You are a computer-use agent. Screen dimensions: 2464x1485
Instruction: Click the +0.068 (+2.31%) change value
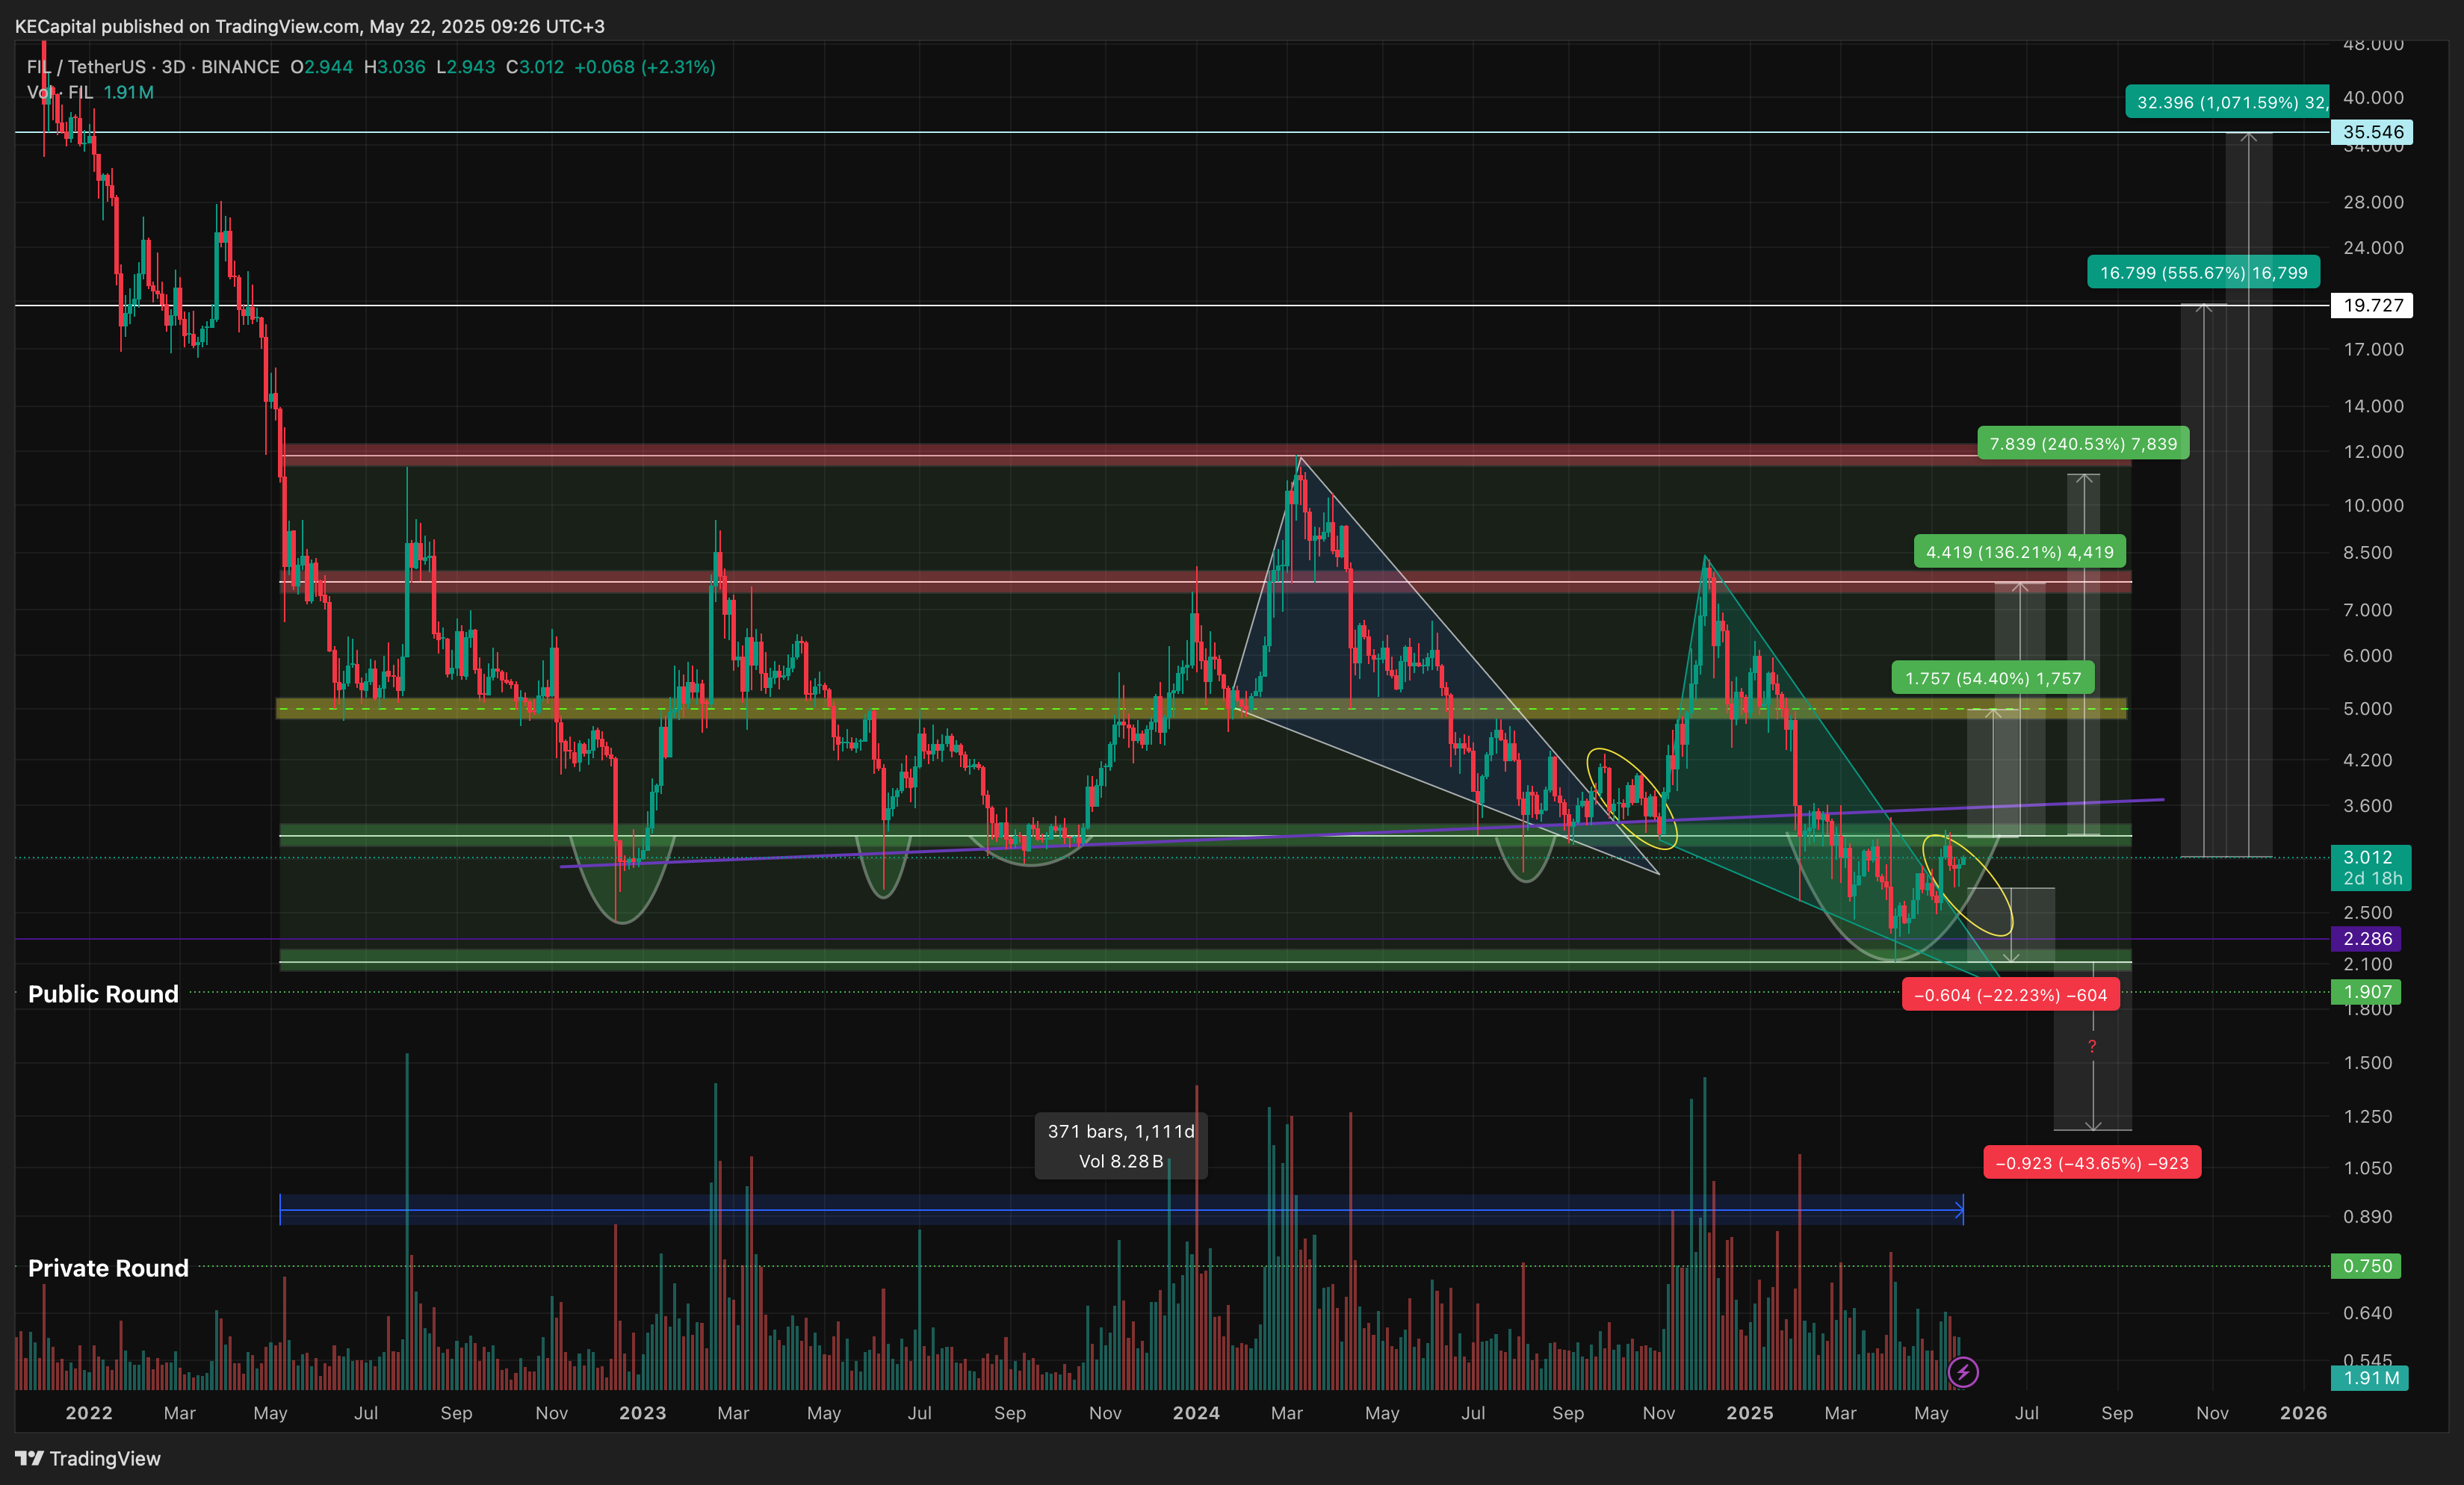pyautogui.click(x=645, y=67)
